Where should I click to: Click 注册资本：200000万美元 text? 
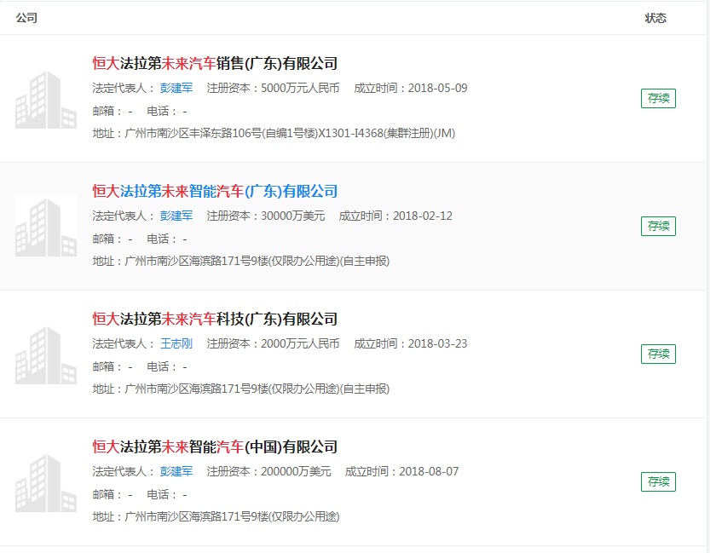(269, 471)
